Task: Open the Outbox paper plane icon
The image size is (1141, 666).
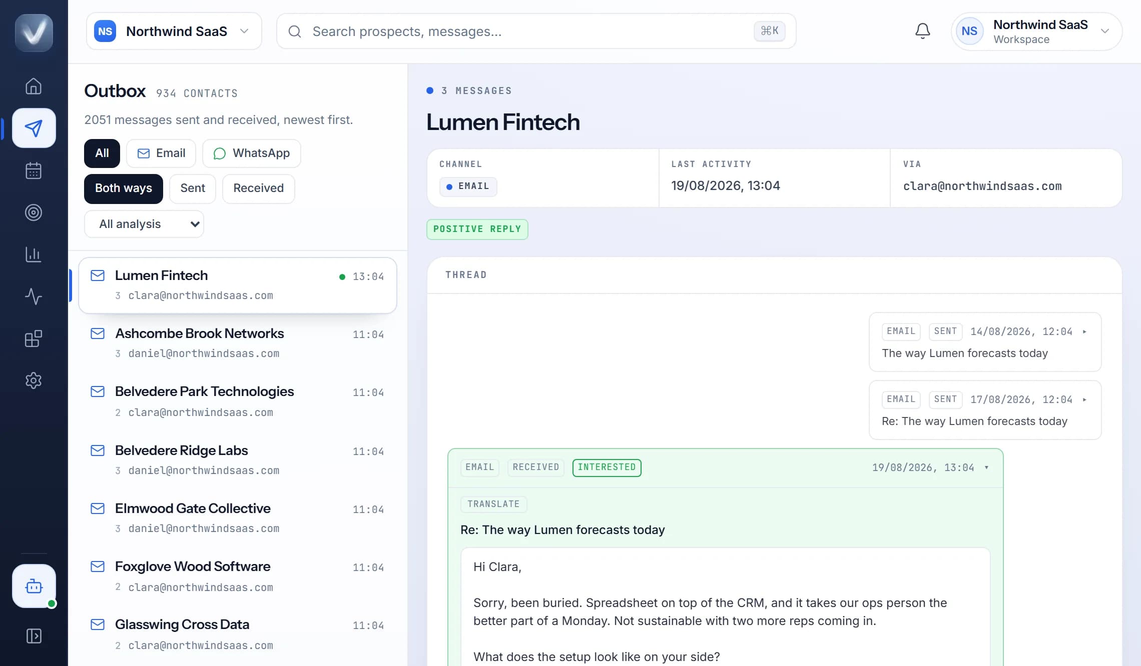Action: coord(34,128)
